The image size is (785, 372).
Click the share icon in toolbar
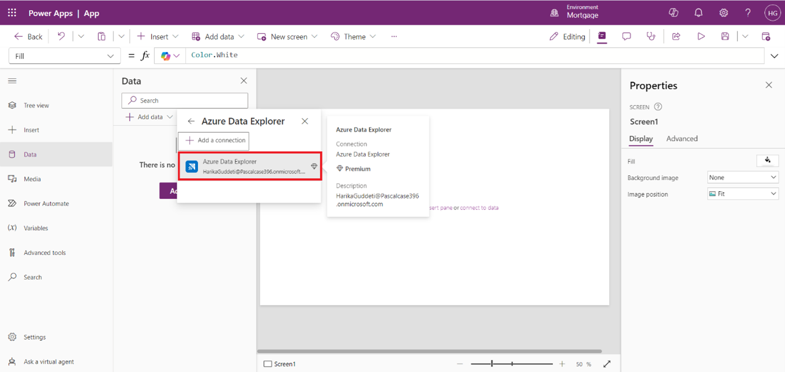[x=676, y=37]
